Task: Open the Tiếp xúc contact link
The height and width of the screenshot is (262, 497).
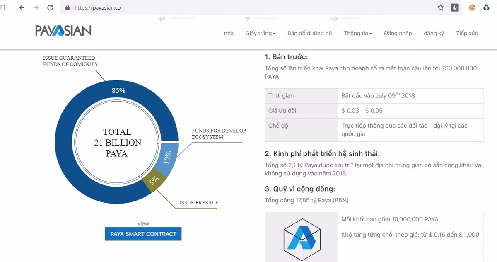Action: (467, 33)
